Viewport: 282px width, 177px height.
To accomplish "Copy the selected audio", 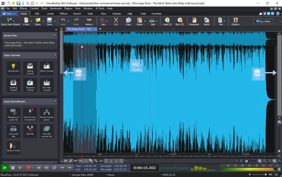I will point(129,22).
